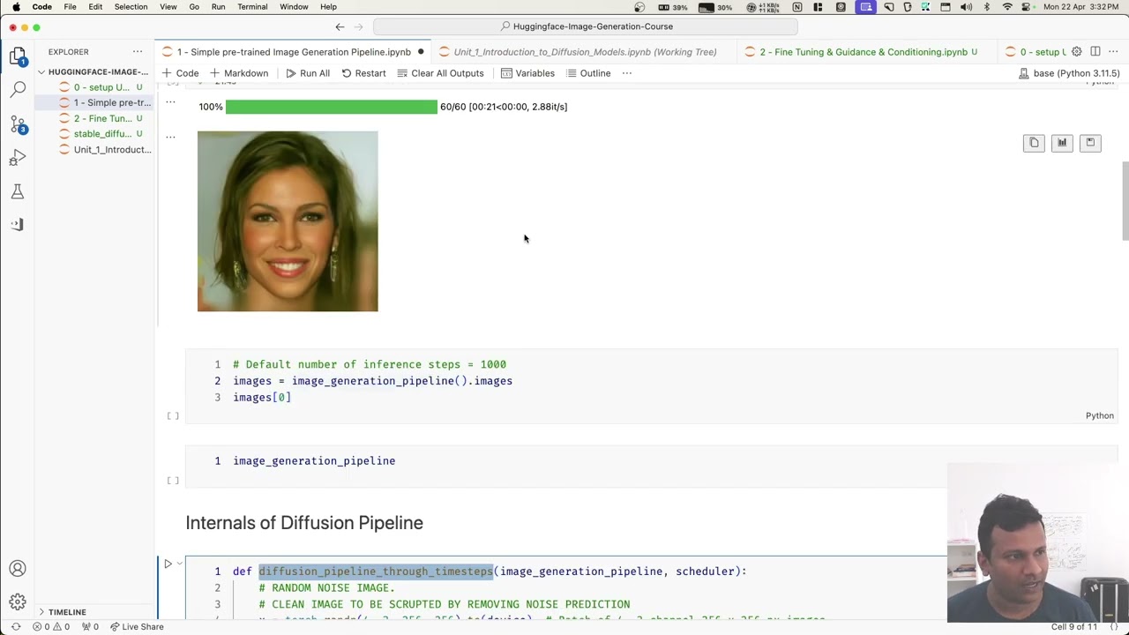Viewport: 1129px width, 635px height.
Task: Open the Variables panel
Action: 527,73
